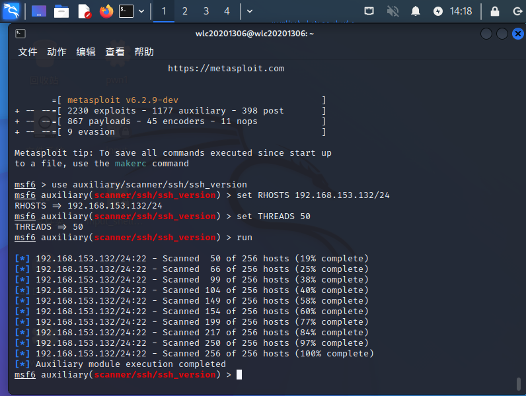The width and height of the screenshot is (526, 396).
Task: Click the '2230 exploits' banner text
Action: click(x=102, y=111)
